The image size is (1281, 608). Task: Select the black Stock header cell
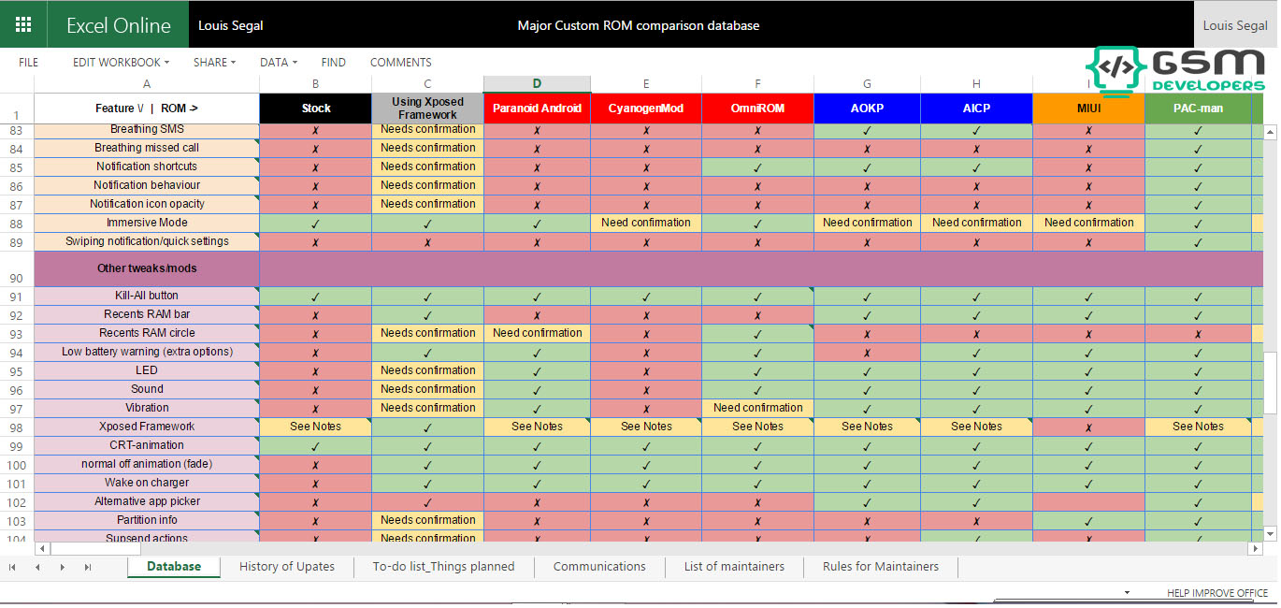click(316, 109)
